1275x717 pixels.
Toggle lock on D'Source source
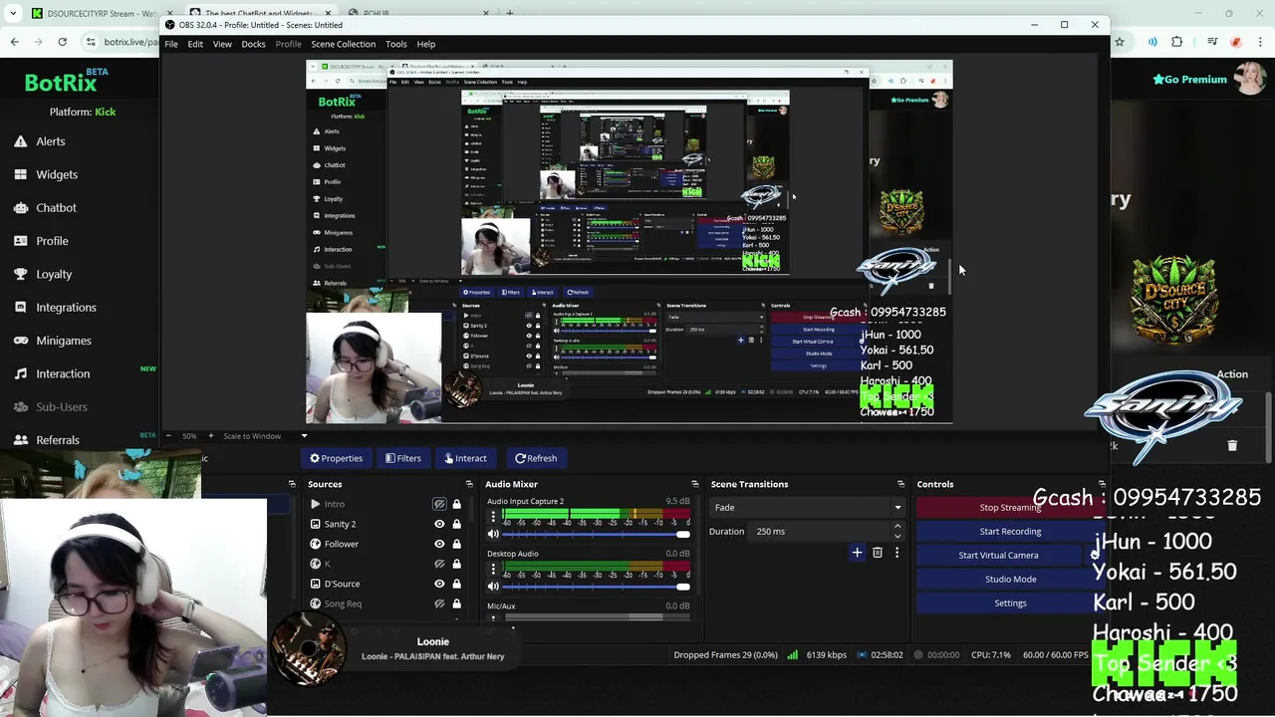456,584
